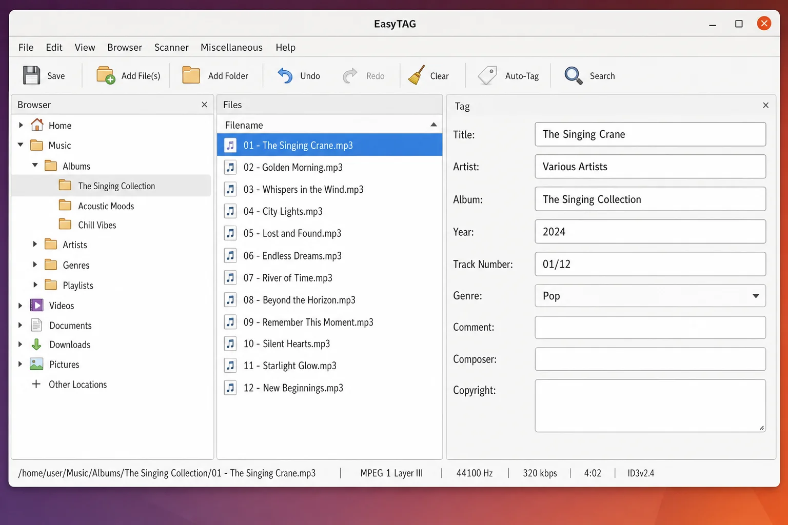Click music note icon of Golden Morning.mp3
788x525 pixels.
[230, 167]
